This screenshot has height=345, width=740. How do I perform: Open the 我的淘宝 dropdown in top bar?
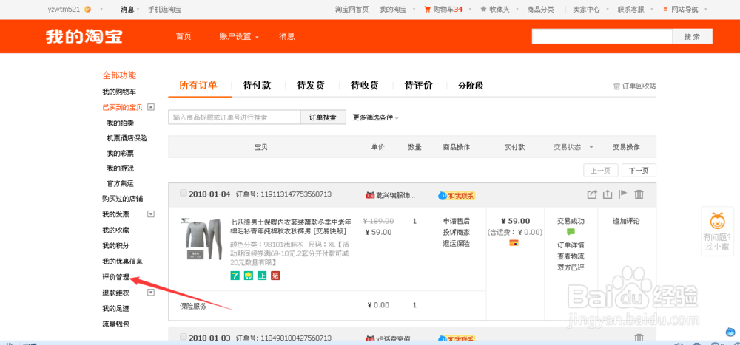(397, 10)
